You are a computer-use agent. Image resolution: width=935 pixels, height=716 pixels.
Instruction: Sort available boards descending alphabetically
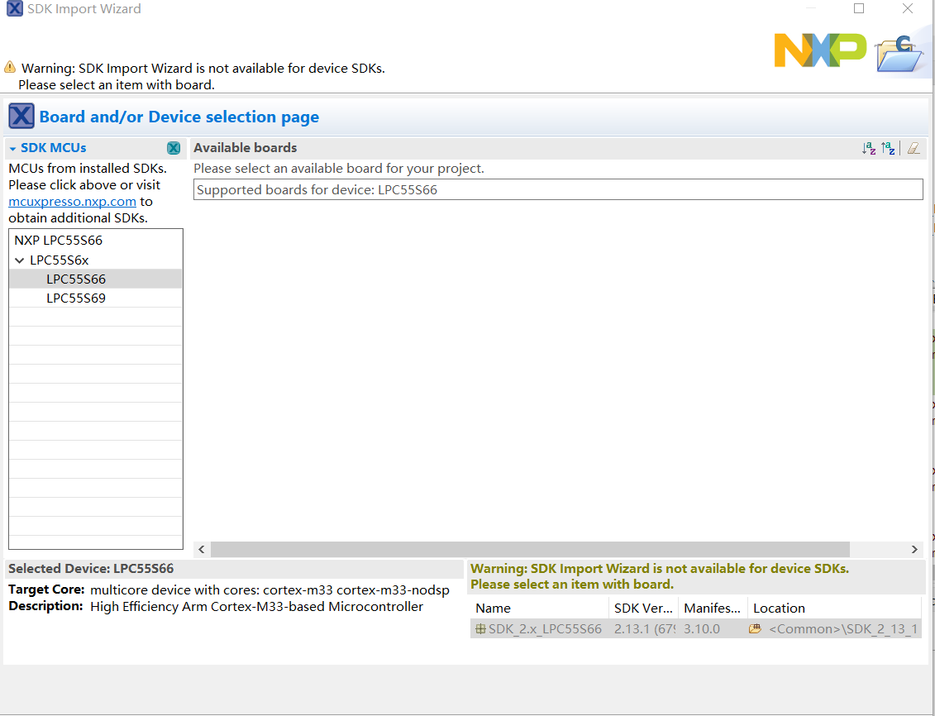pyautogui.click(x=889, y=149)
